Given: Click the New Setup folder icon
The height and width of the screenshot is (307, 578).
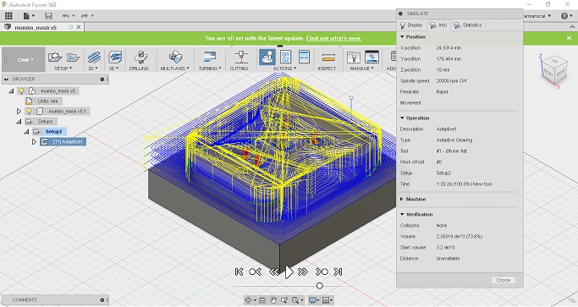Looking at the screenshot, I should pos(54,57).
